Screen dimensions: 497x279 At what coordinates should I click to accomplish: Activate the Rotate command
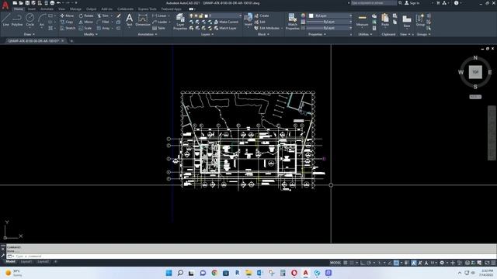[x=86, y=15]
